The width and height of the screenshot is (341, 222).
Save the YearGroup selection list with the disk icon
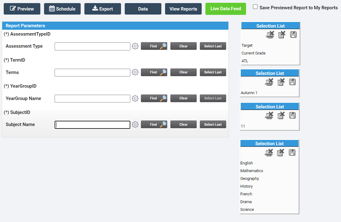click(292, 115)
